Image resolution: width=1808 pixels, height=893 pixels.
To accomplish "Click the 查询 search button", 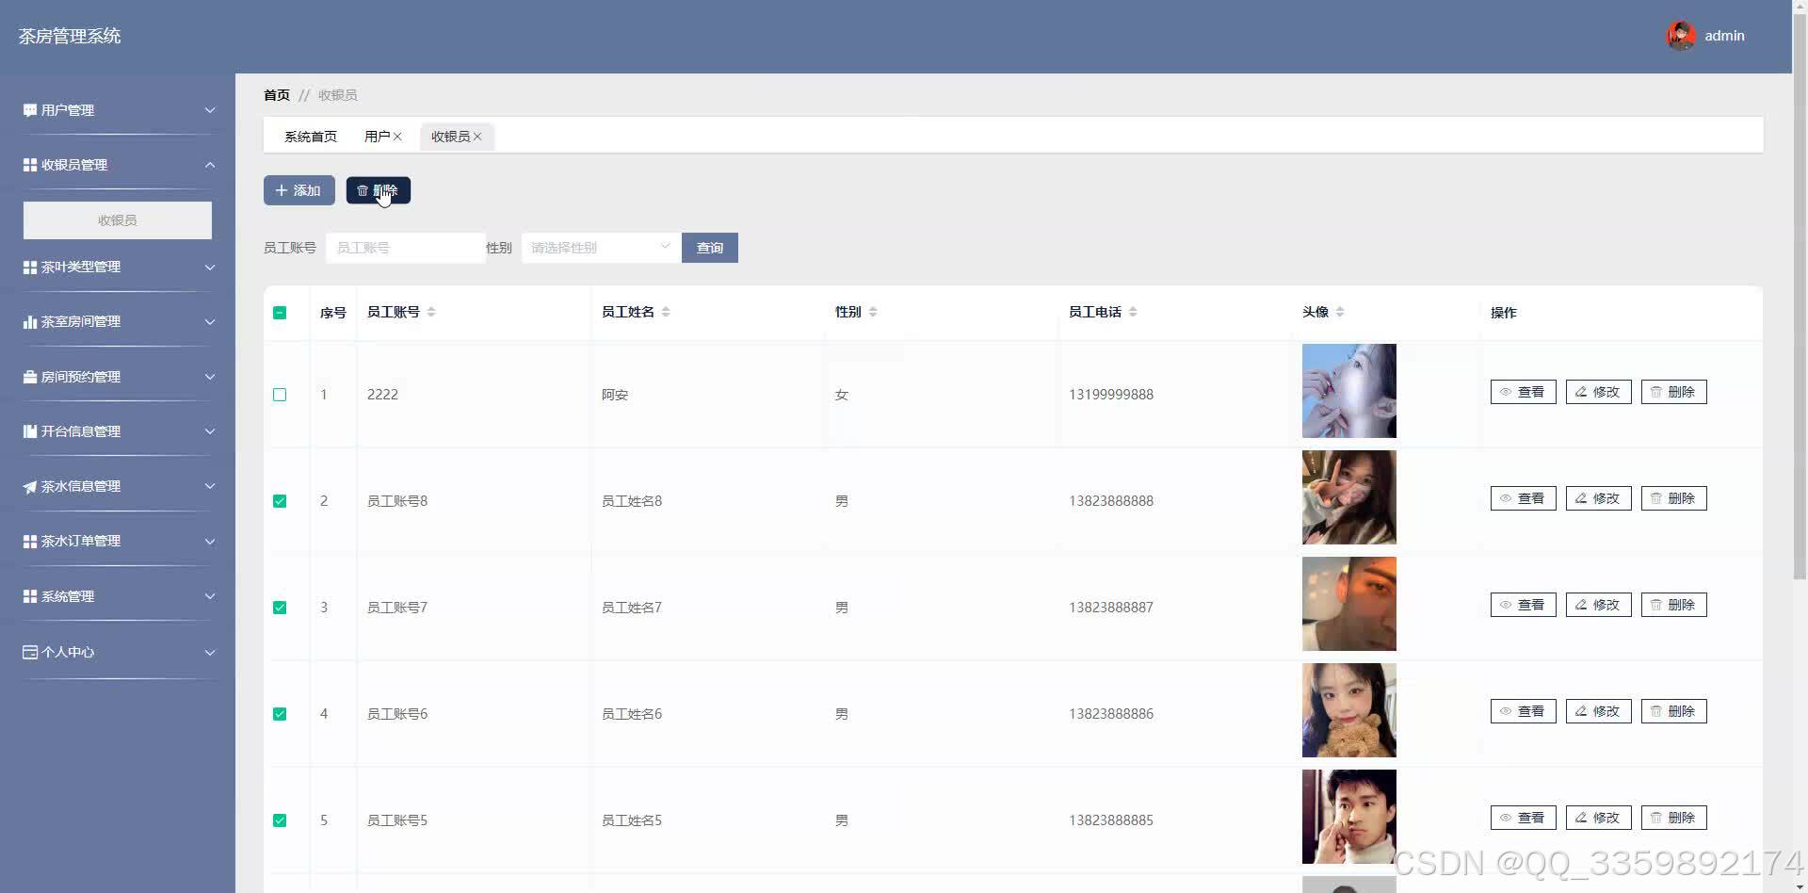I will 710,248.
